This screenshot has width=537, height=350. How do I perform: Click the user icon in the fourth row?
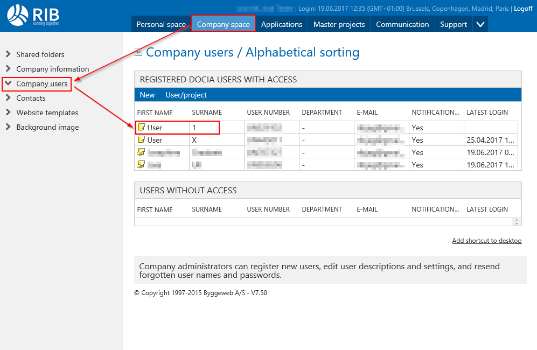pyautogui.click(x=141, y=165)
